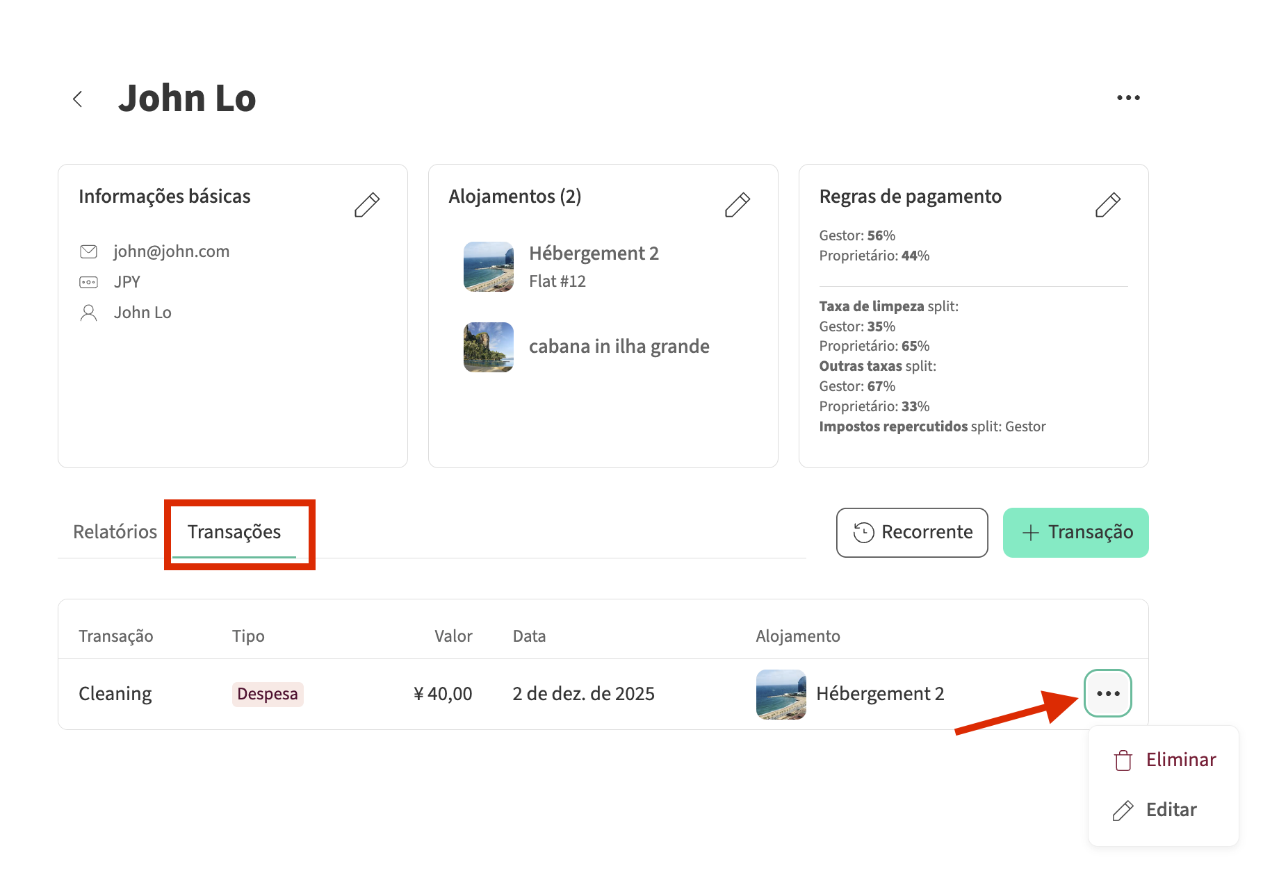Add a new Transação

tap(1075, 533)
